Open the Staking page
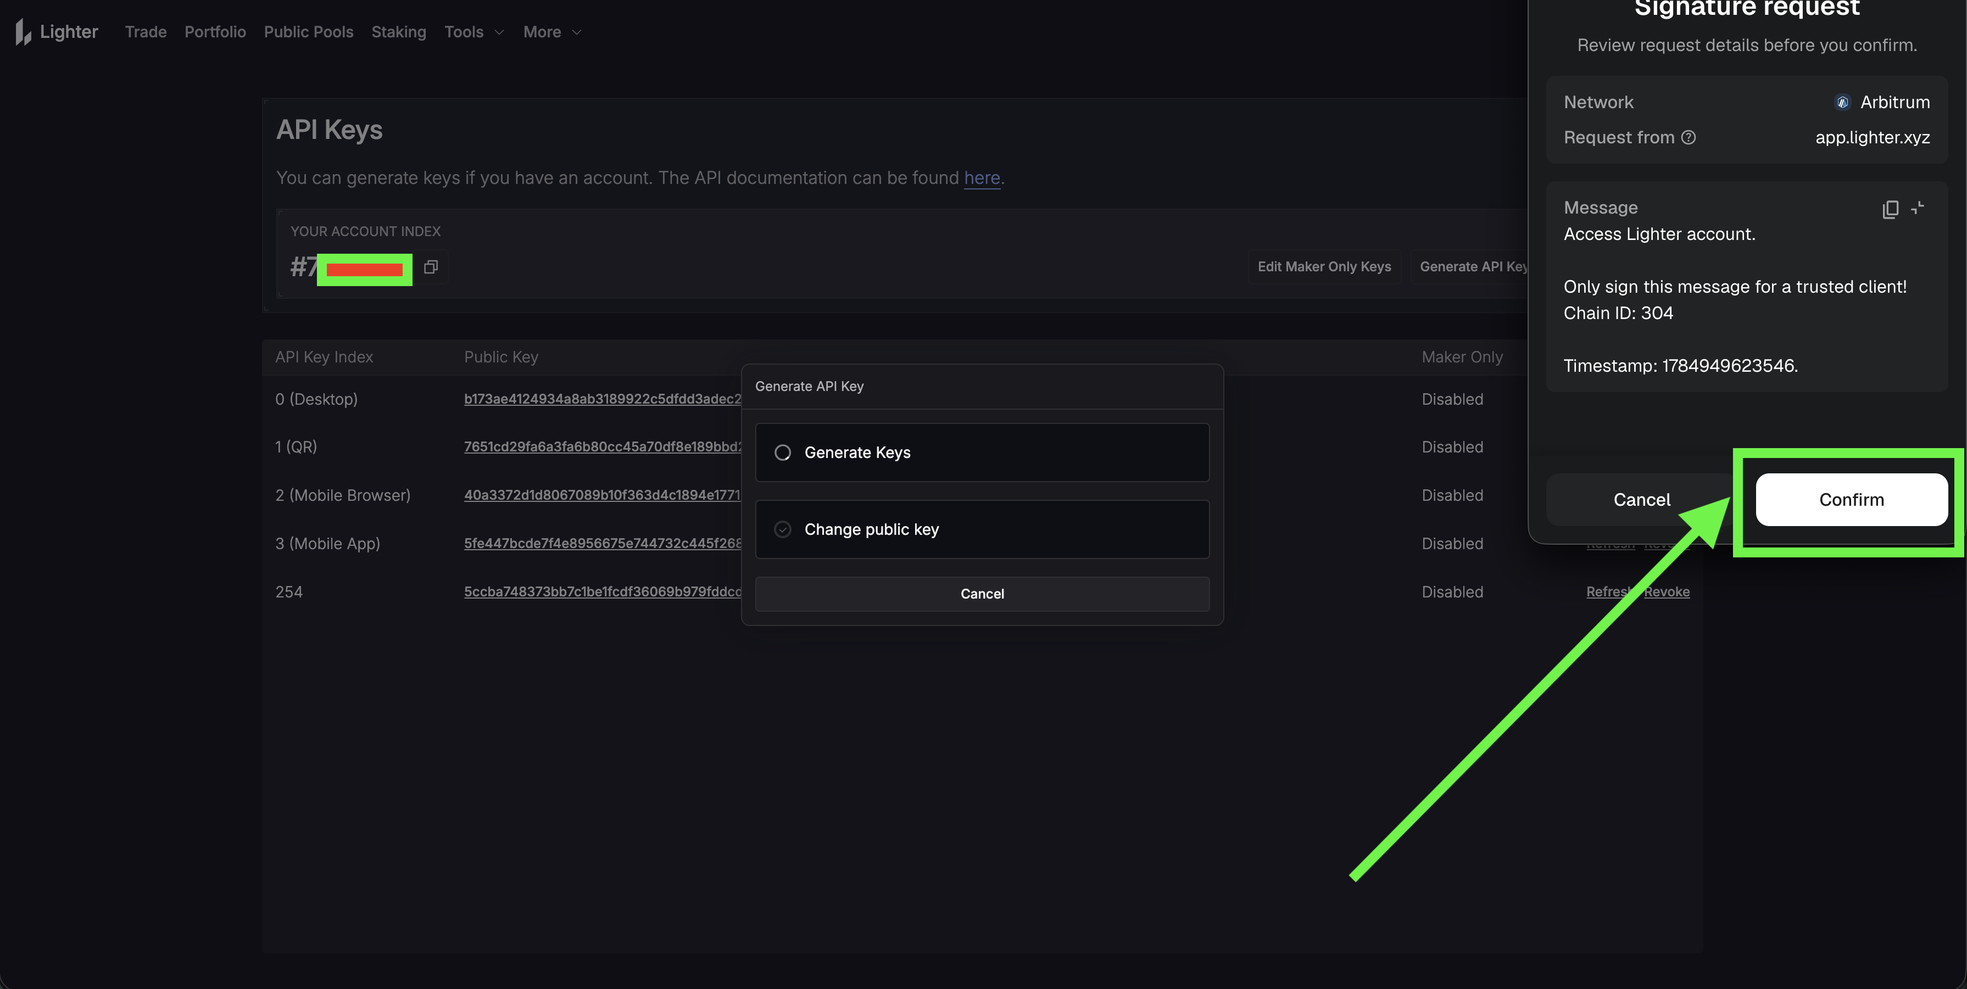The image size is (1967, 989). tap(399, 32)
